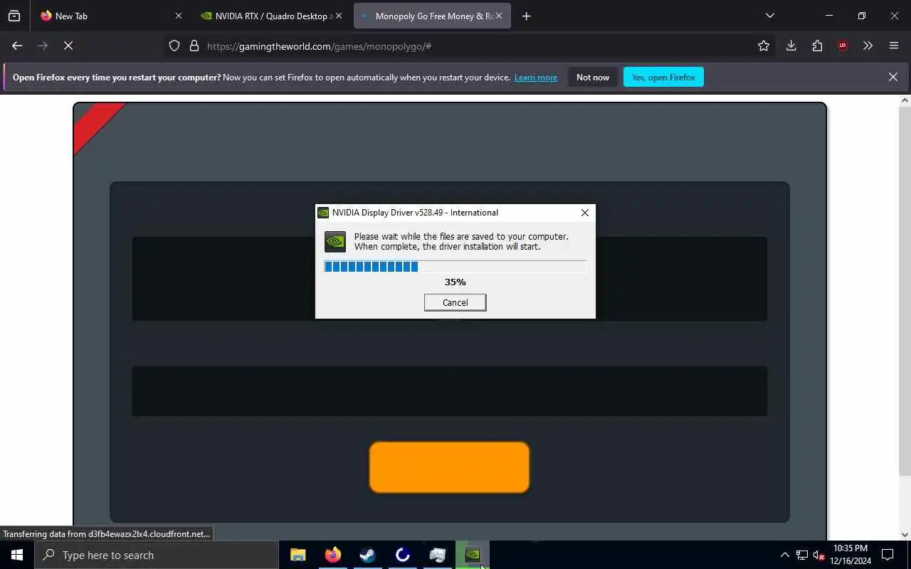Show more tools overflow chevron
This screenshot has height=569, width=911.
(x=868, y=46)
